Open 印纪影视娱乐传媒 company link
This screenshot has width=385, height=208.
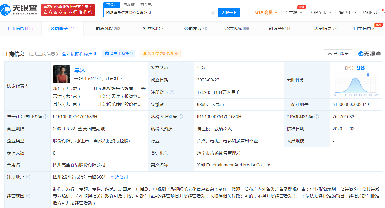coord(116,88)
